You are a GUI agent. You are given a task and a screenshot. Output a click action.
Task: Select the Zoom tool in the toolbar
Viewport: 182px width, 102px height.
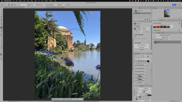click(x=1, y=50)
